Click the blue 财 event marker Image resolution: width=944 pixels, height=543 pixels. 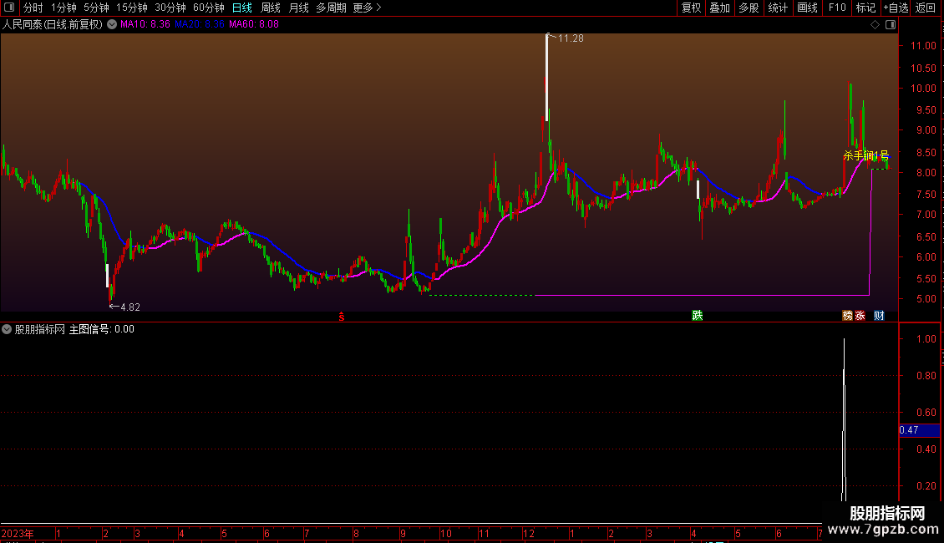point(879,315)
